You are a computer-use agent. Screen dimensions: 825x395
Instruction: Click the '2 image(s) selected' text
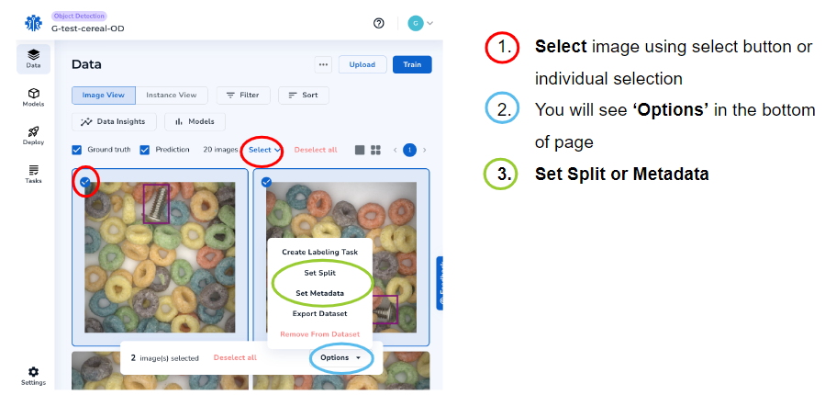click(x=164, y=357)
